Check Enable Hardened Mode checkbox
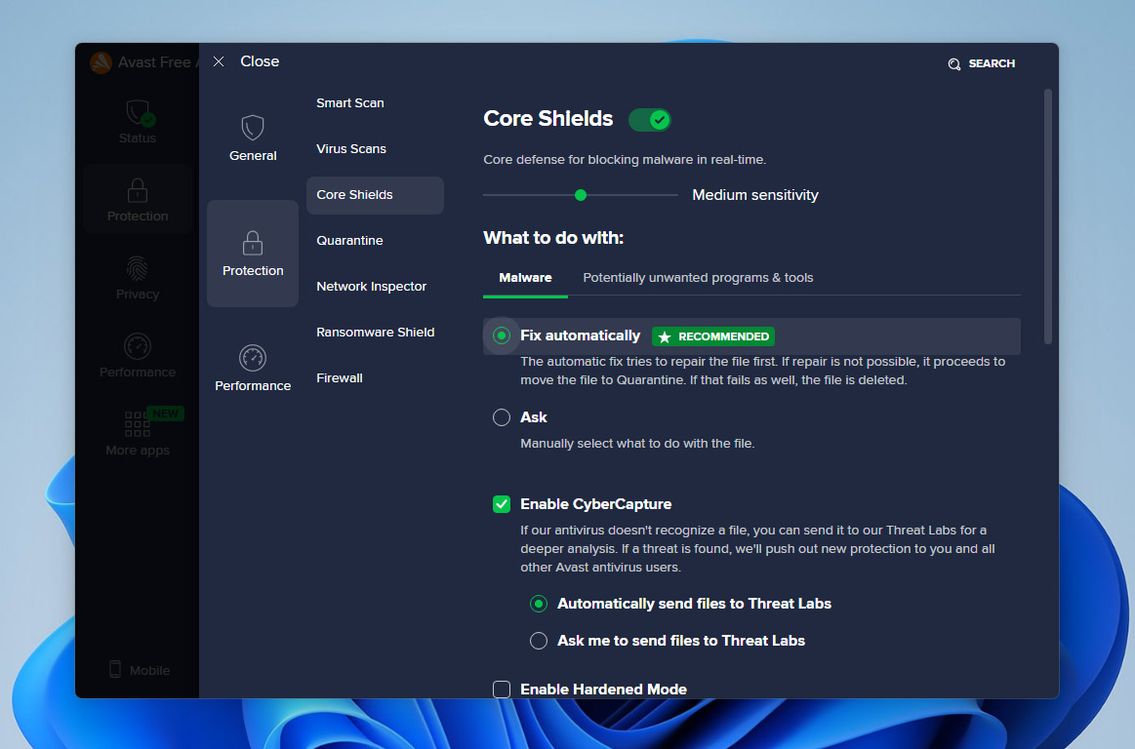The height and width of the screenshot is (749, 1135). (x=502, y=690)
